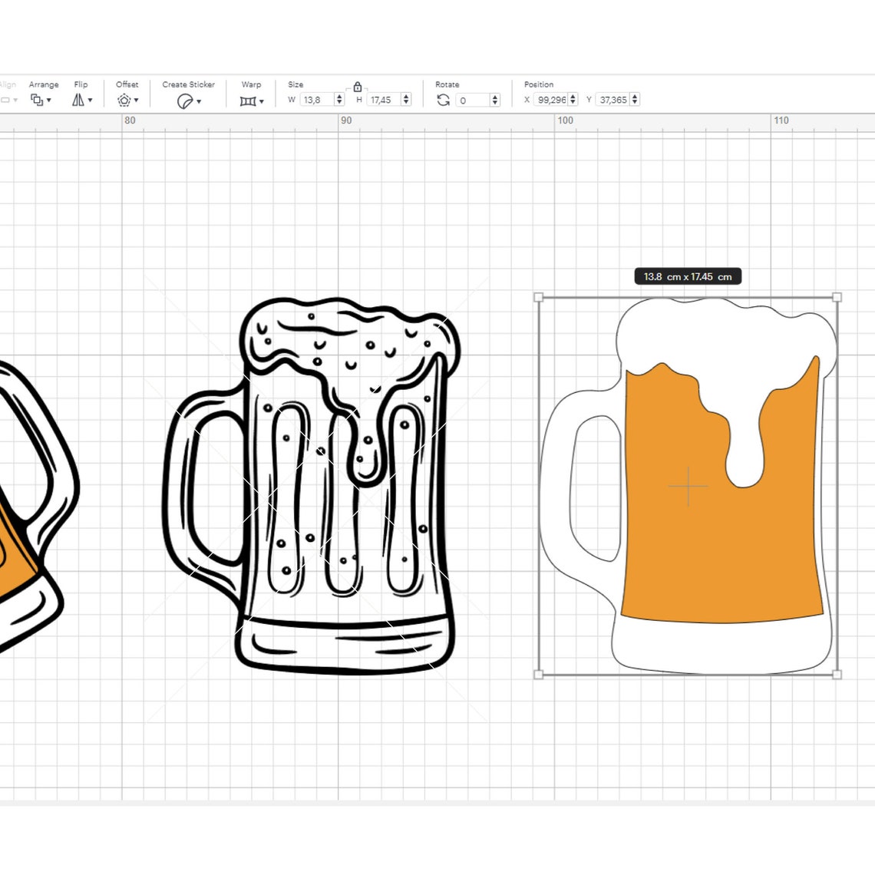Image resolution: width=875 pixels, height=875 pixels.
Task: Select the Warp tool icon
Action: (x=246, y=101)
